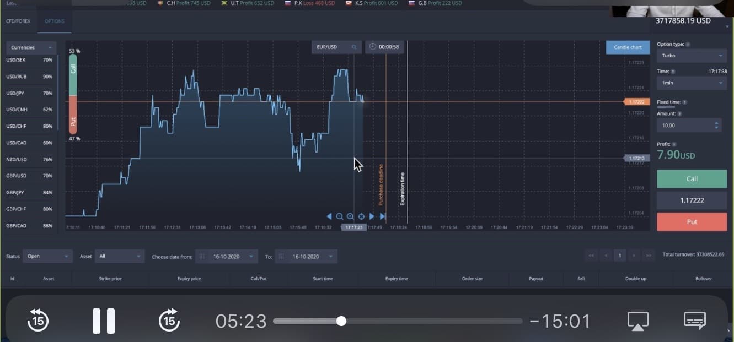Open AirPlay from the video player bar
The width and height of the screenshot is (734, 342).
[x=637, y=321]
